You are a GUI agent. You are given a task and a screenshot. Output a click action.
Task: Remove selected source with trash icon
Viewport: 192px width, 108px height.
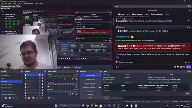point(29,98)
